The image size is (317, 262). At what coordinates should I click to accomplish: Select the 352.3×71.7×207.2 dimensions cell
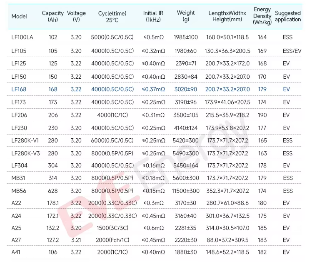pos(227,190)
